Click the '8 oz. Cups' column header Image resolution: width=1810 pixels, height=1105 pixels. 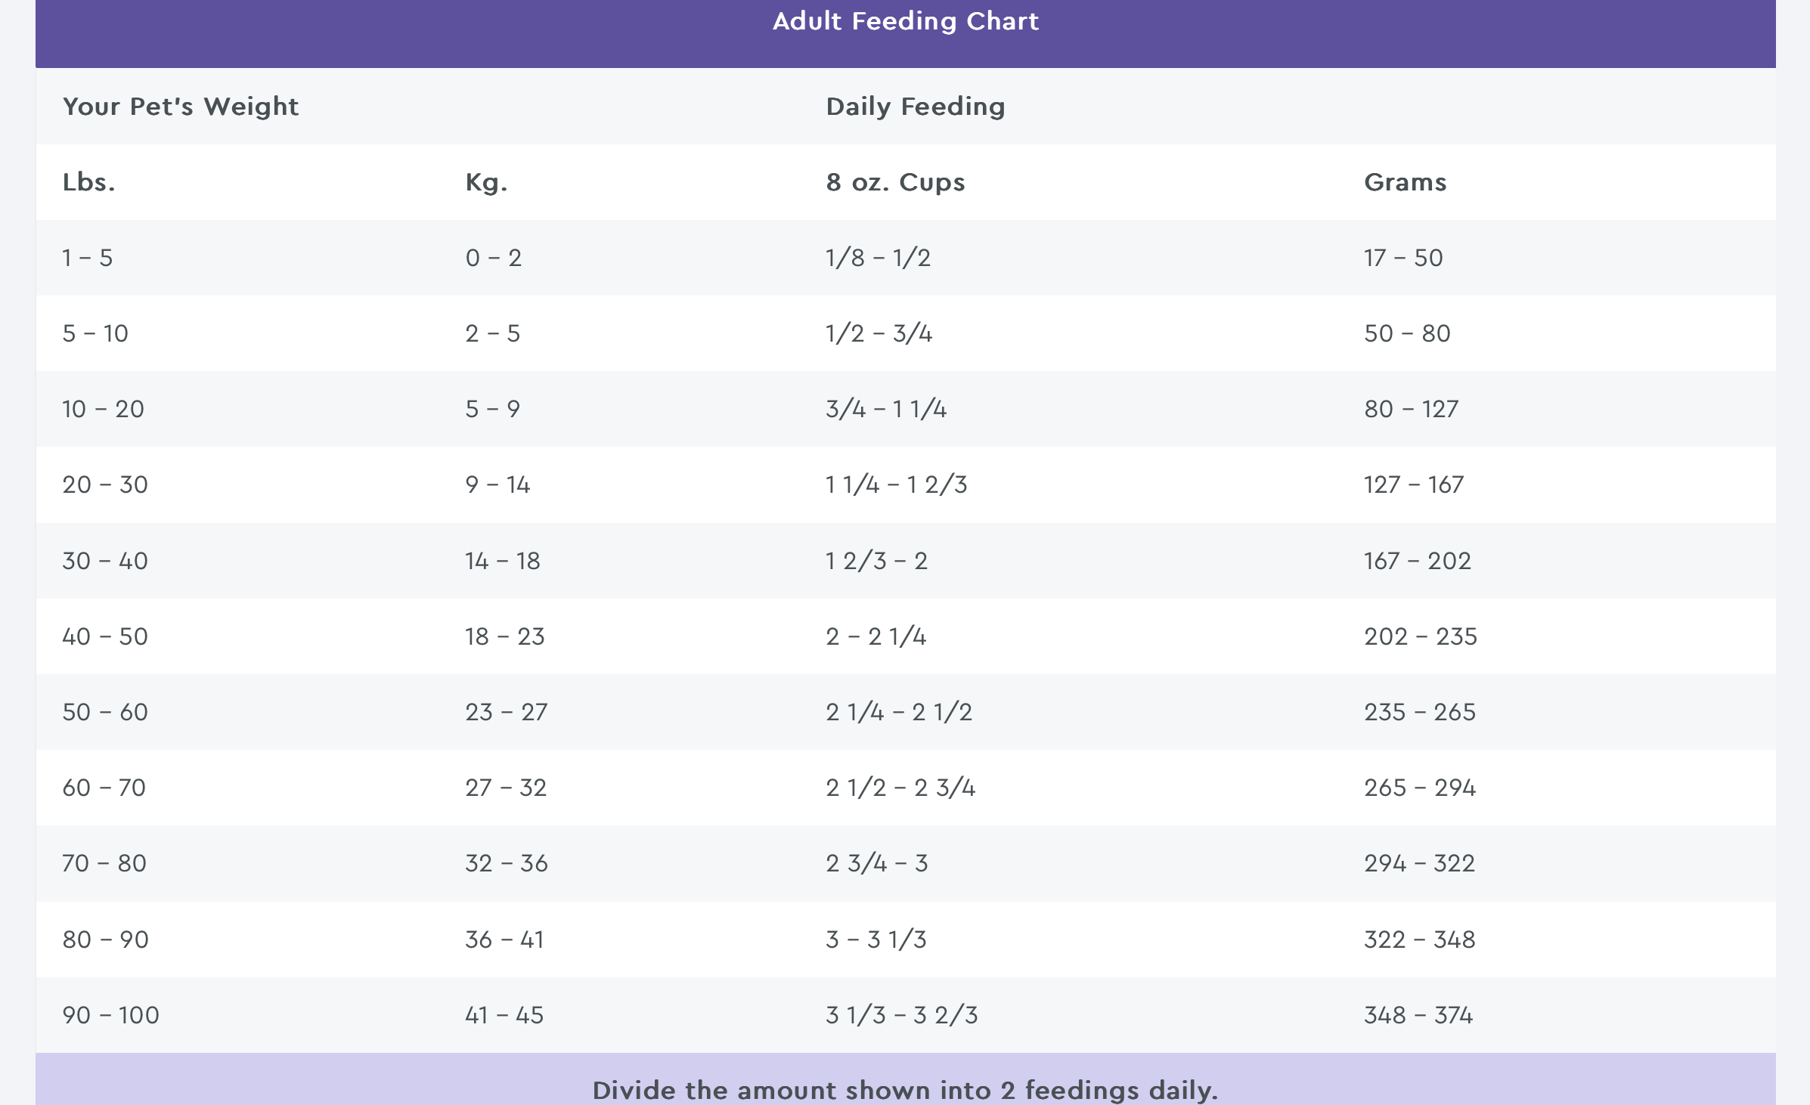coord(895,182)
